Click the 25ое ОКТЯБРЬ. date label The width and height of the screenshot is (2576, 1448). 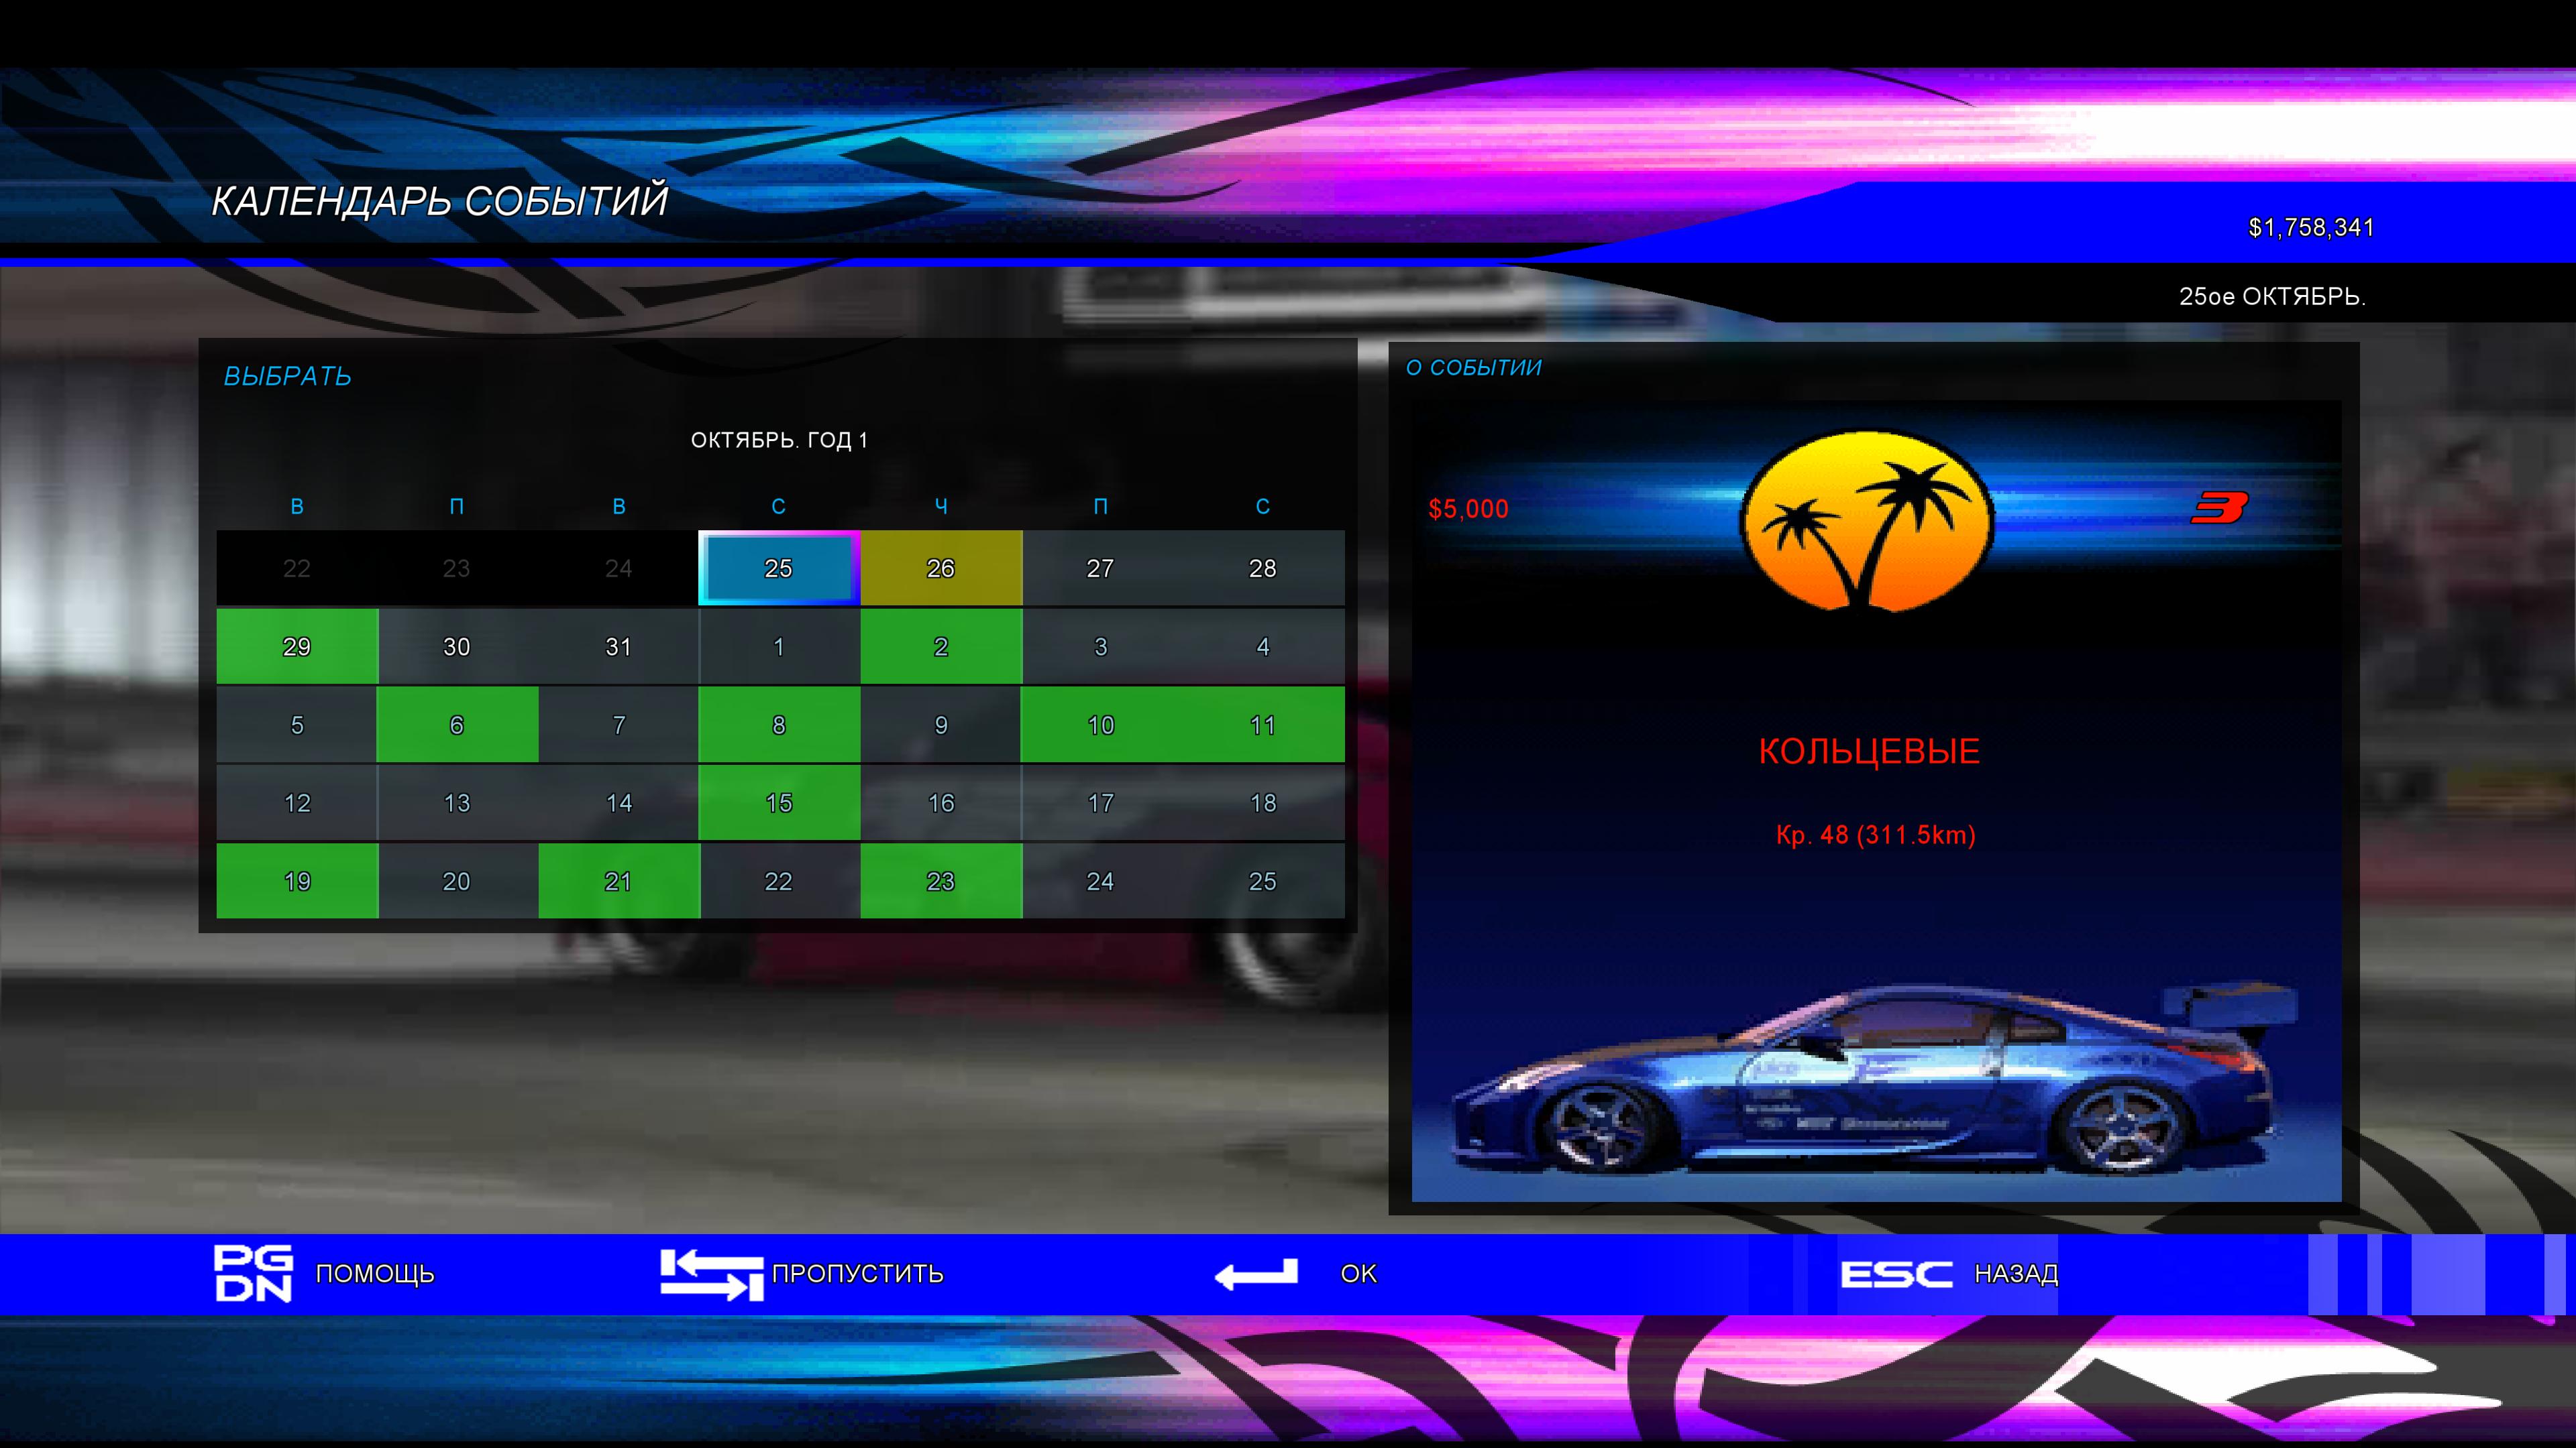click(2272, 297)
